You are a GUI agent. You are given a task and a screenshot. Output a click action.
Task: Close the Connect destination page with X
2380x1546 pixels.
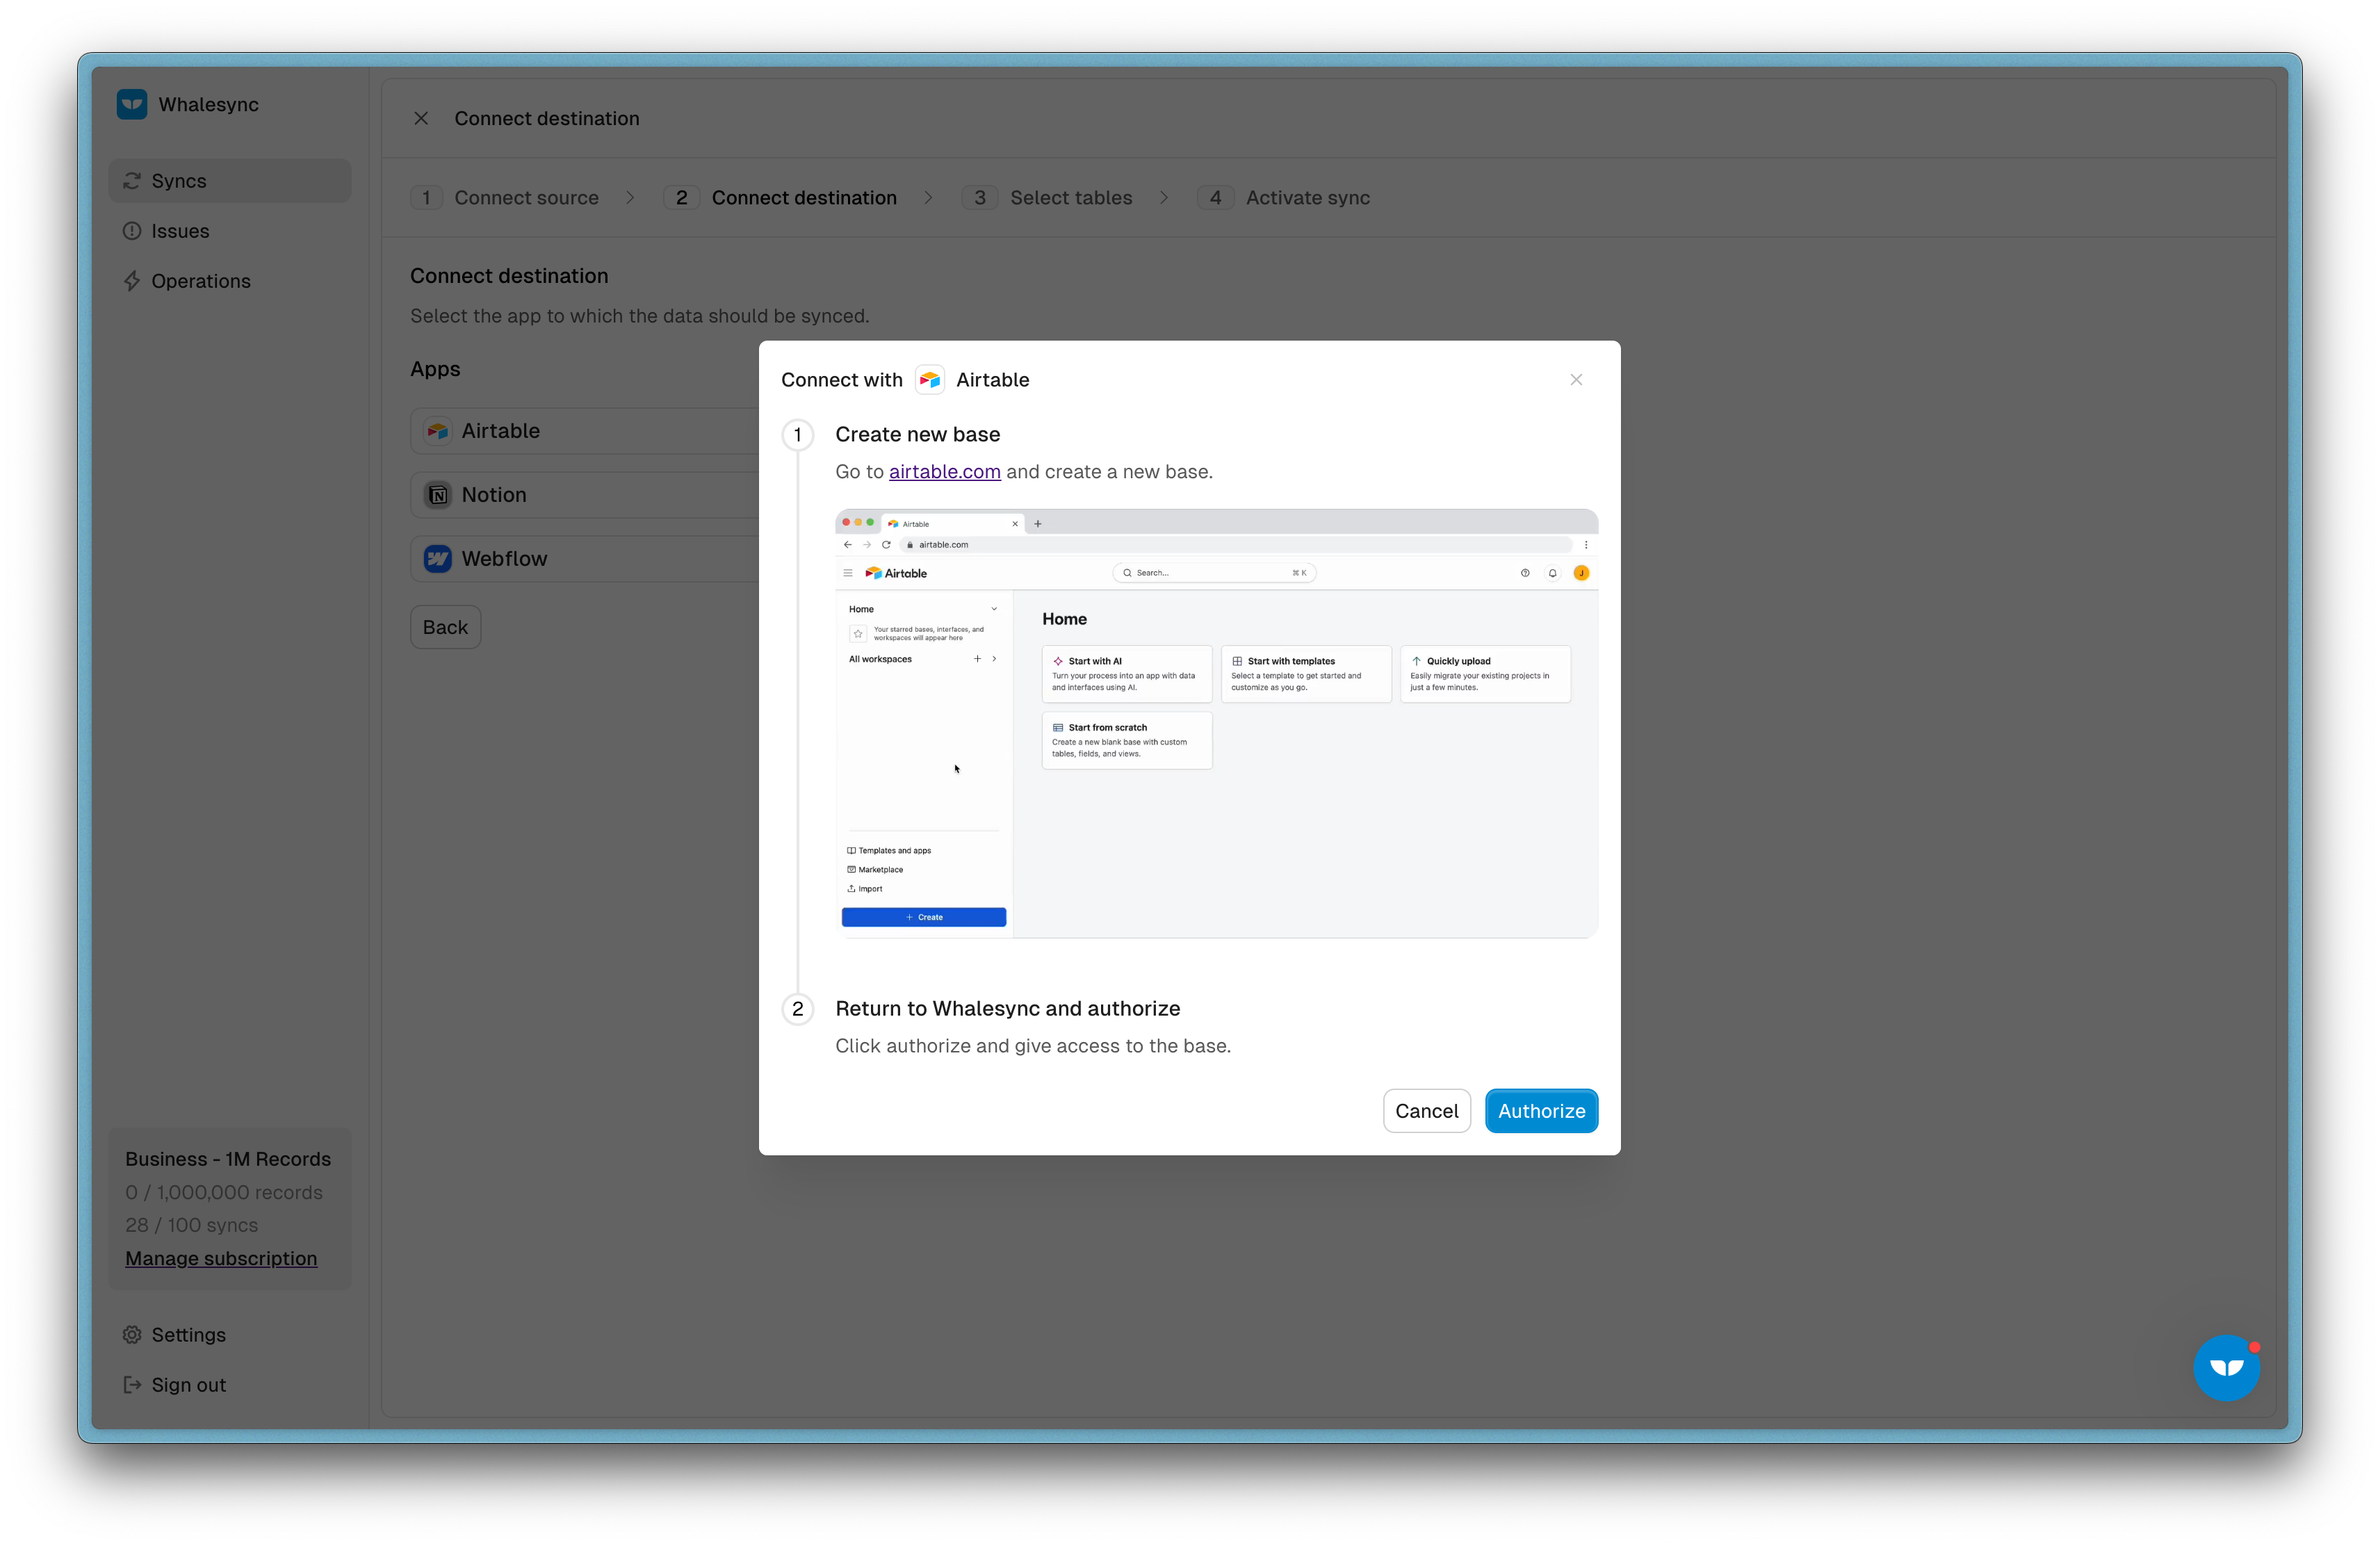pyautogui.click(x=421, y=118)
